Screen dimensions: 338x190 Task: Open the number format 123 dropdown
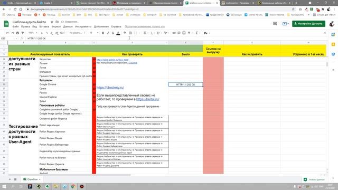click(63, 33)
